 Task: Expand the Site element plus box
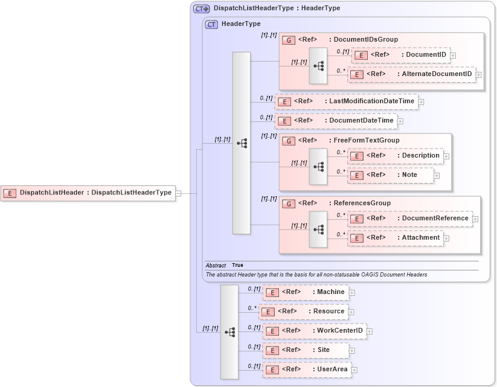pos(353,350)
